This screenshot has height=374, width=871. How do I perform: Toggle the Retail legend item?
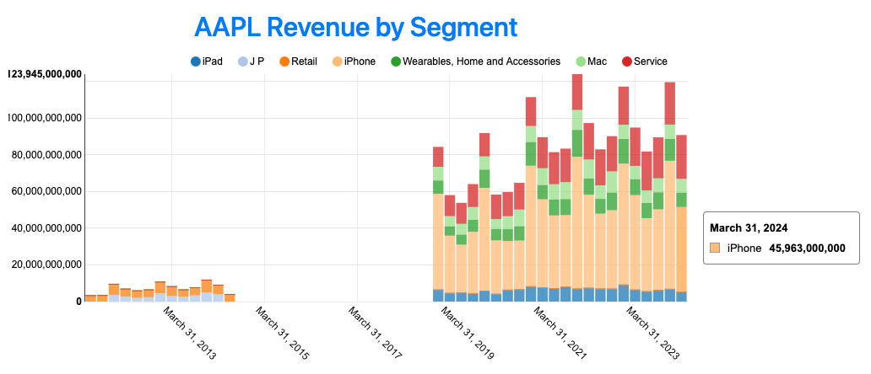[x=298, y=61]
